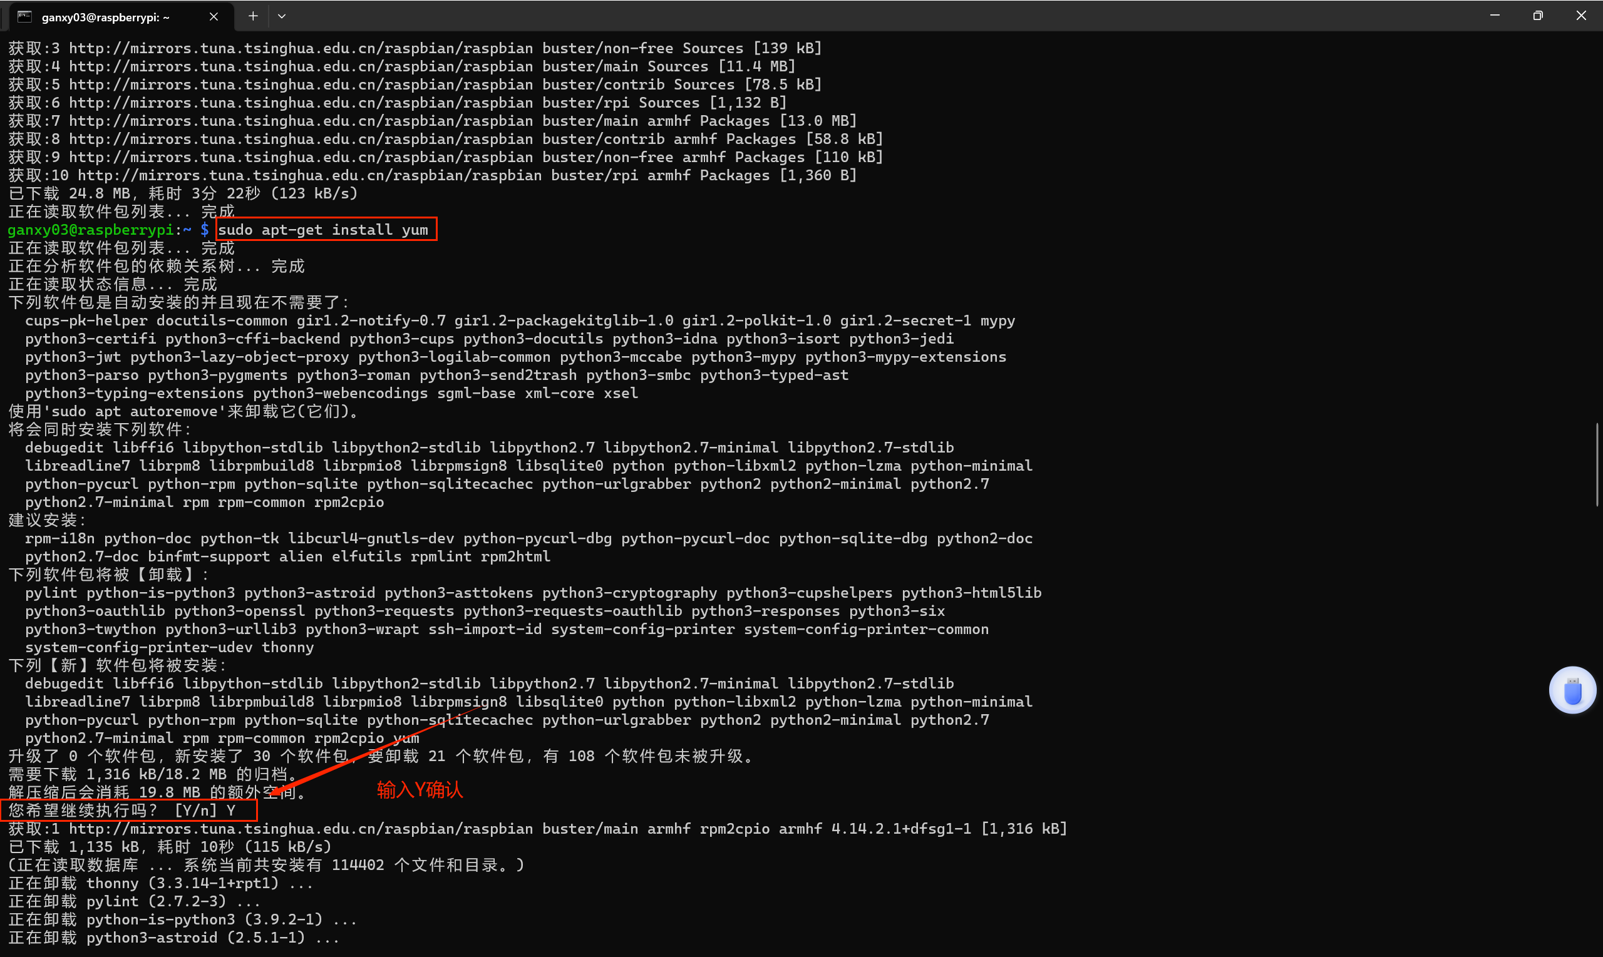Click the 'sudo apt-get install yum' command
The width and height of the screenshot is (1603, 957).
[323, 230]
